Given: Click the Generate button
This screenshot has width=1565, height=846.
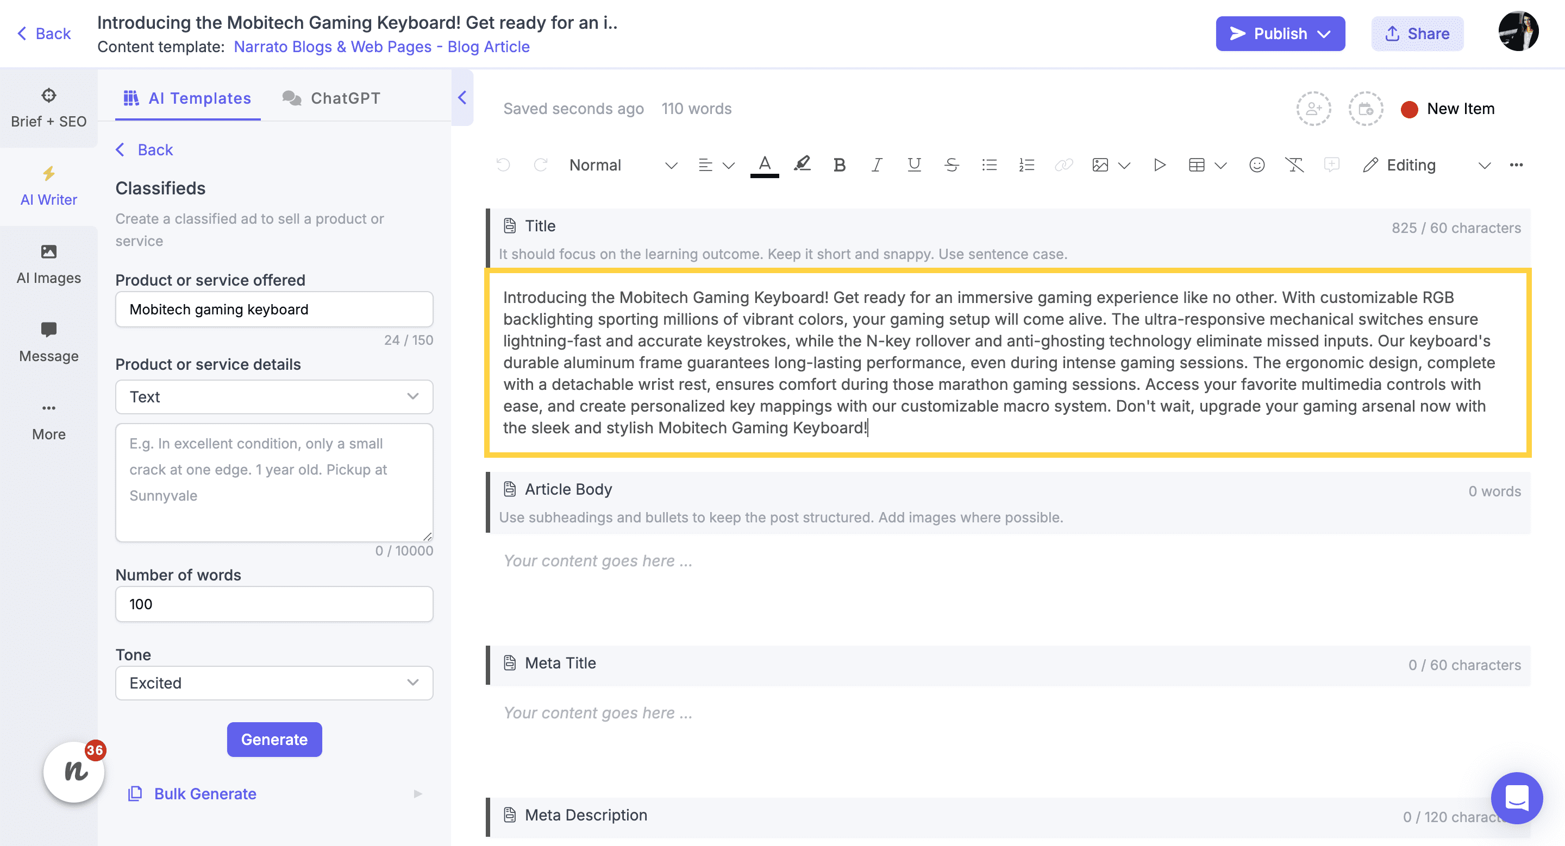Looking at the screenshot, I should (x=274, y=740).
